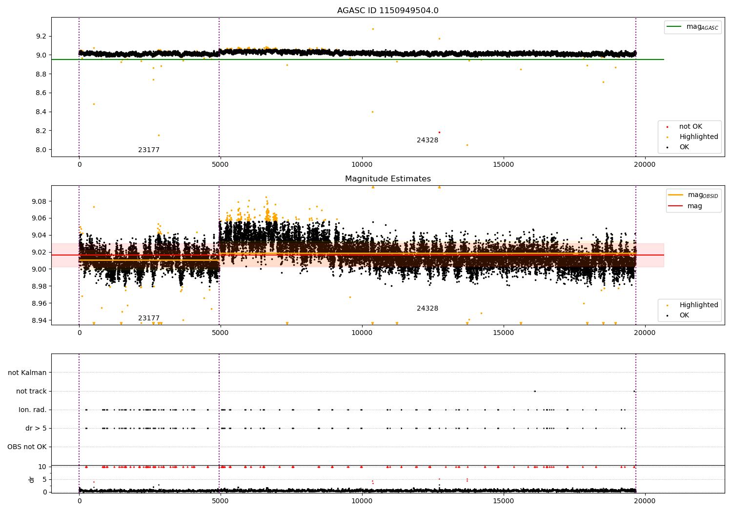
Task: Click the 8.0 y-axis tick label
Action: tap(41, 150)
